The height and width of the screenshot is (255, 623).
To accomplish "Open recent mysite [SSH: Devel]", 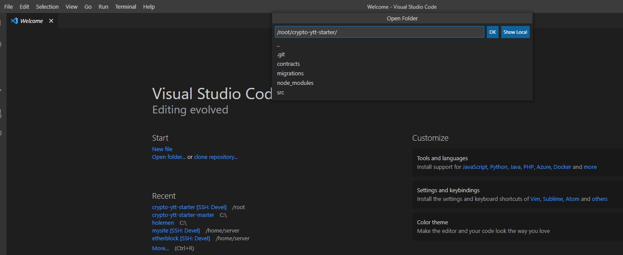I will (176, 230).
